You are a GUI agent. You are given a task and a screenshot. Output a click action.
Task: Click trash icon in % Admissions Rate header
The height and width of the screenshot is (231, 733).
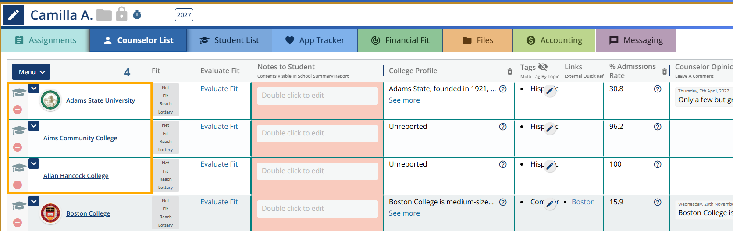(x=665, y=71)
